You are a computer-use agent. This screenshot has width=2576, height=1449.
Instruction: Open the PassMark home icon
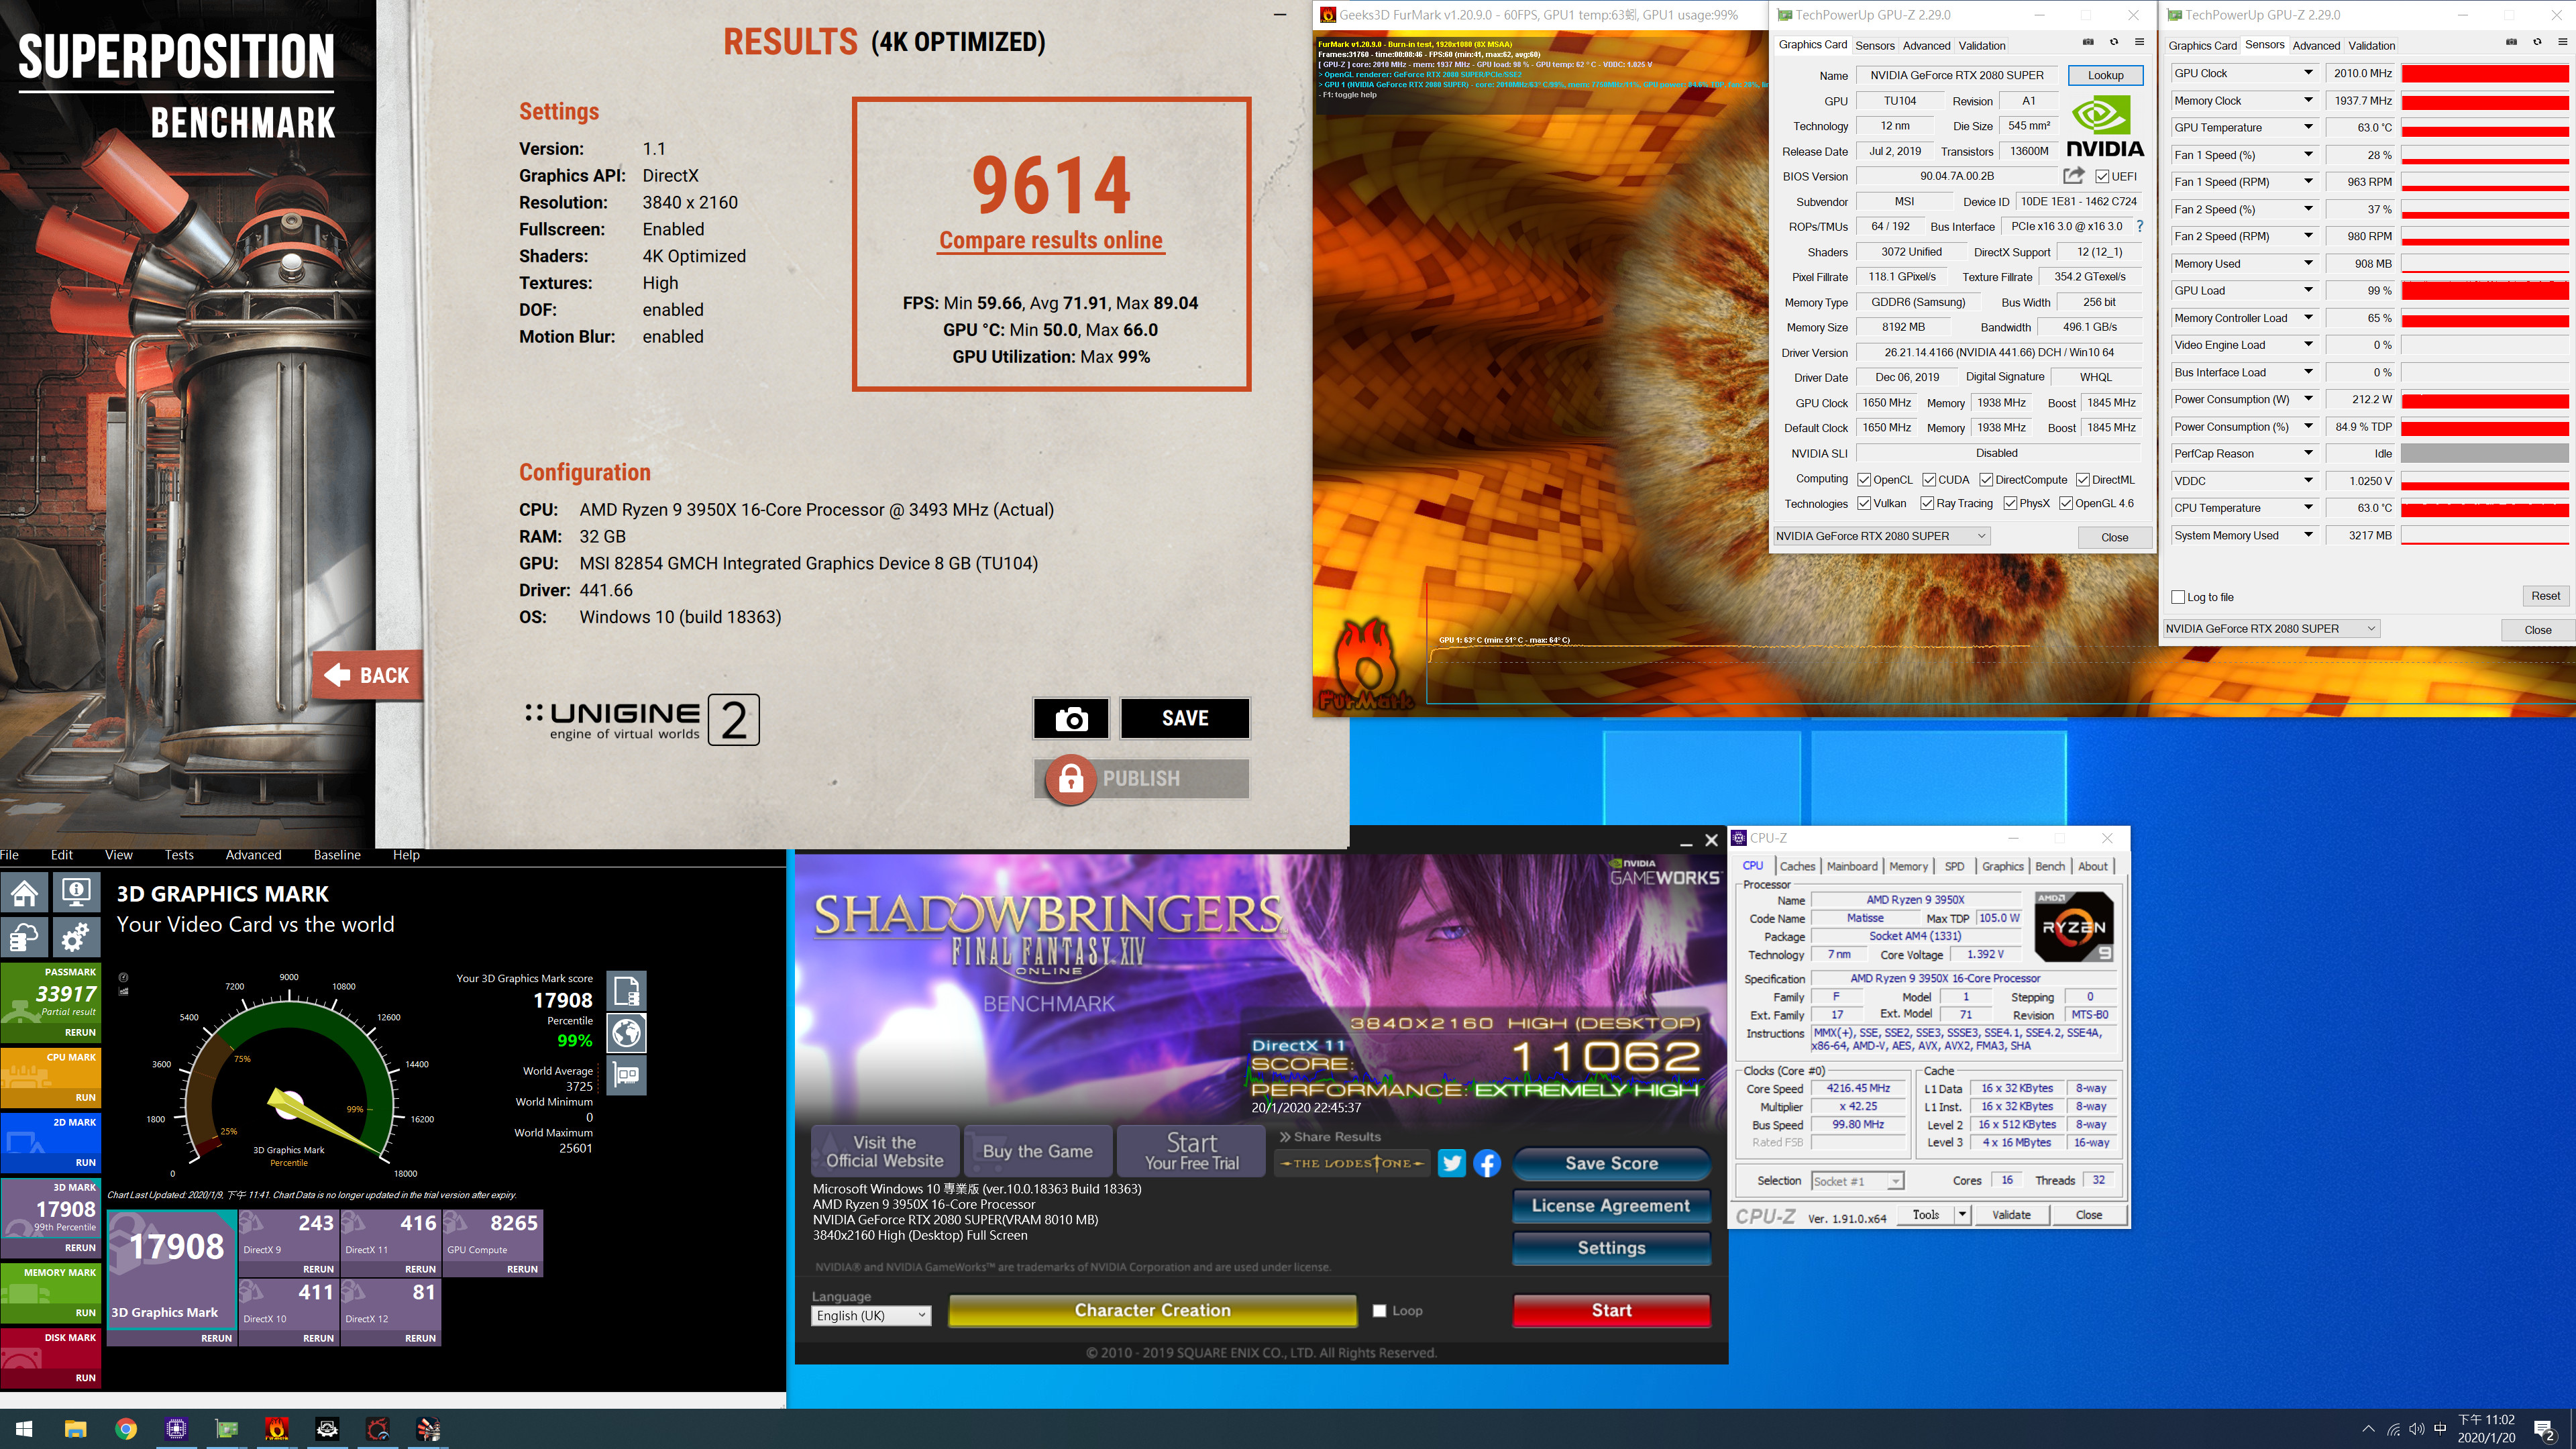click(25, 892)
